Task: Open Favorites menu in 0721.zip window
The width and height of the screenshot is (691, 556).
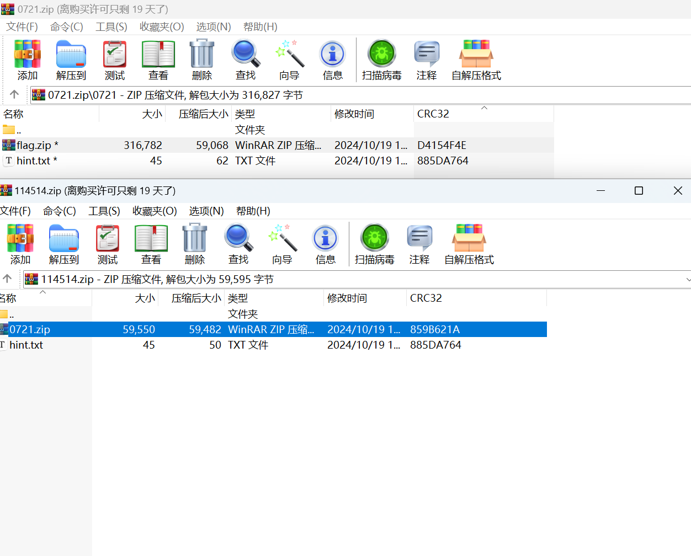Action: (x=162, y=26)
